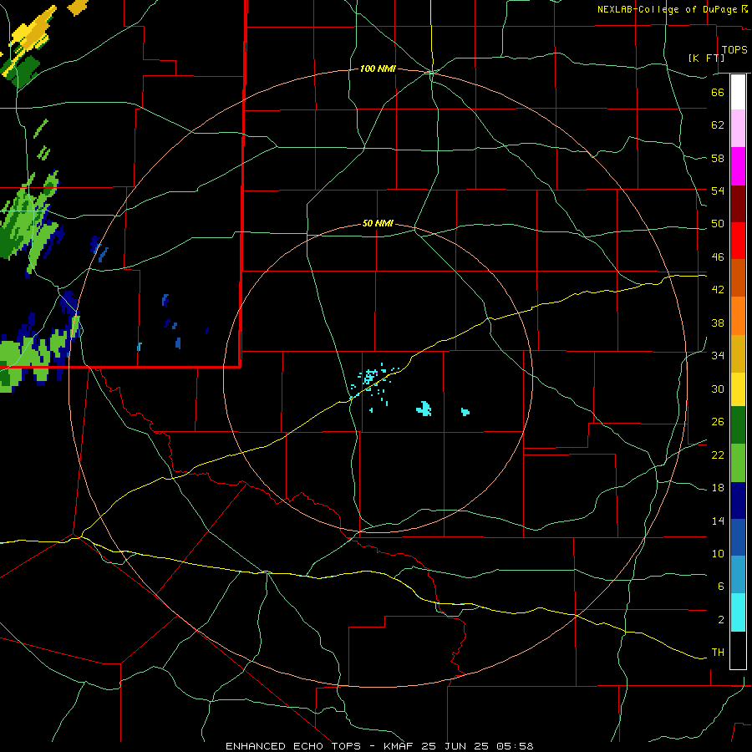Click the bright orange legend swatch
The image size is (752, 752).
pos(738,316)
